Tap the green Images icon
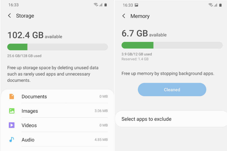This screenshot has height=151, width=227. [x=12, y=111]
